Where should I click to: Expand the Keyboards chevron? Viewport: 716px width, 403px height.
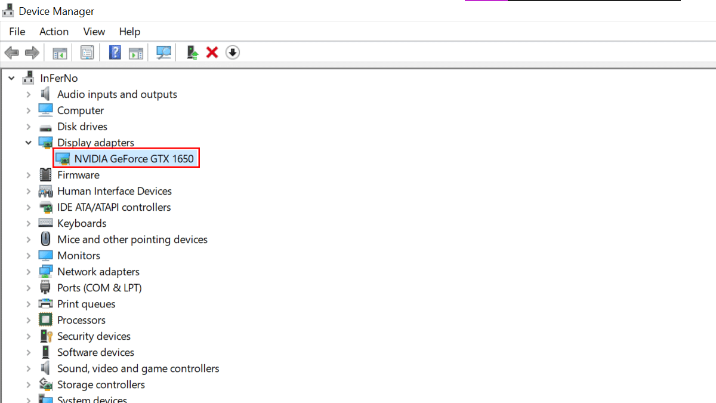28,223
